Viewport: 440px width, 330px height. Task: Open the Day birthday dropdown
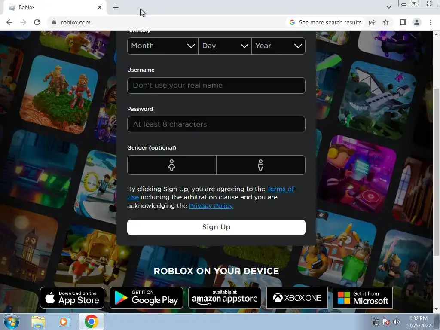click(x=225, y=46)
